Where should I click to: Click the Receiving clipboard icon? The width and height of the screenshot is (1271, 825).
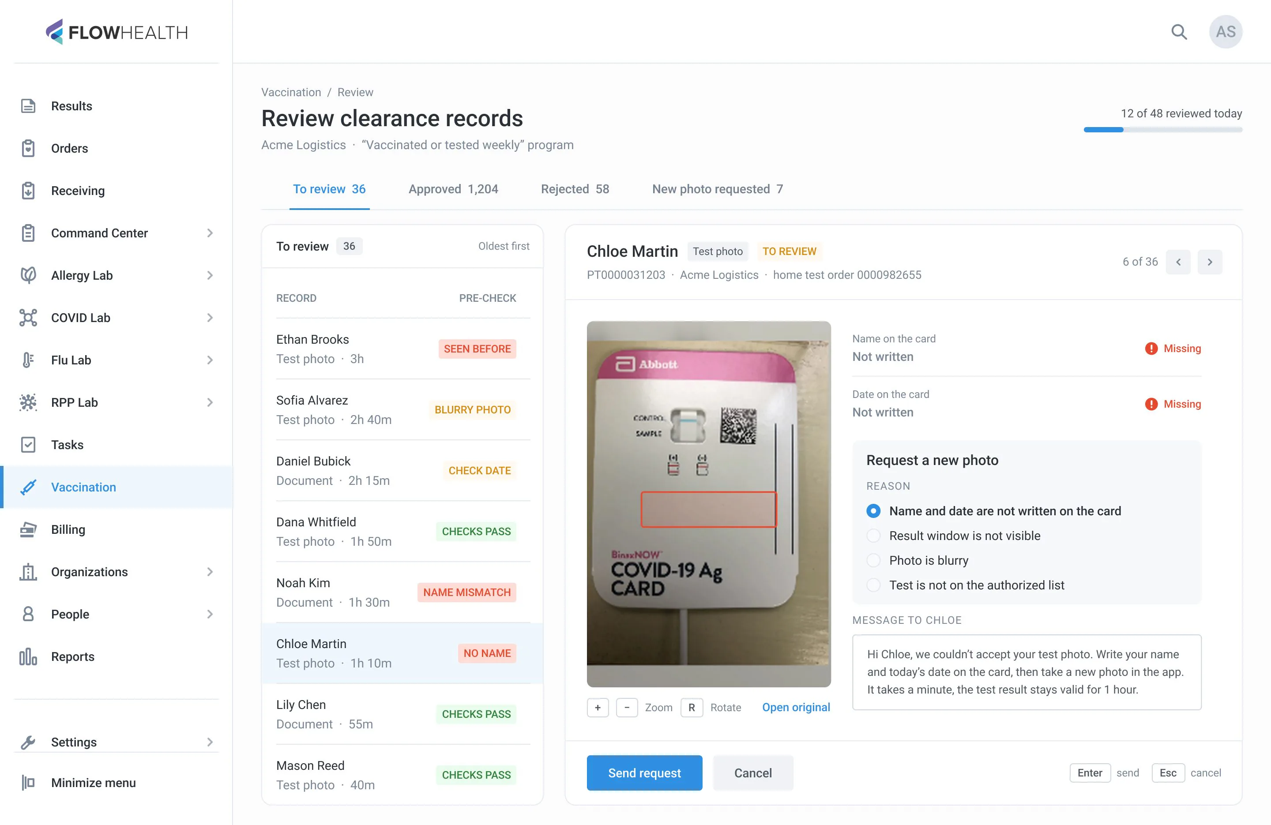pyautogui.click(x=28, y=191)
